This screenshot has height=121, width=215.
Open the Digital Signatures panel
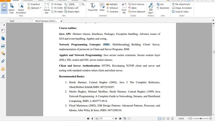pos(3,76)
